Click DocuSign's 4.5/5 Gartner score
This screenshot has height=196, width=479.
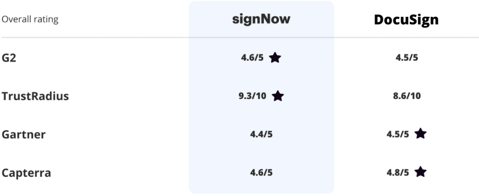397,135
